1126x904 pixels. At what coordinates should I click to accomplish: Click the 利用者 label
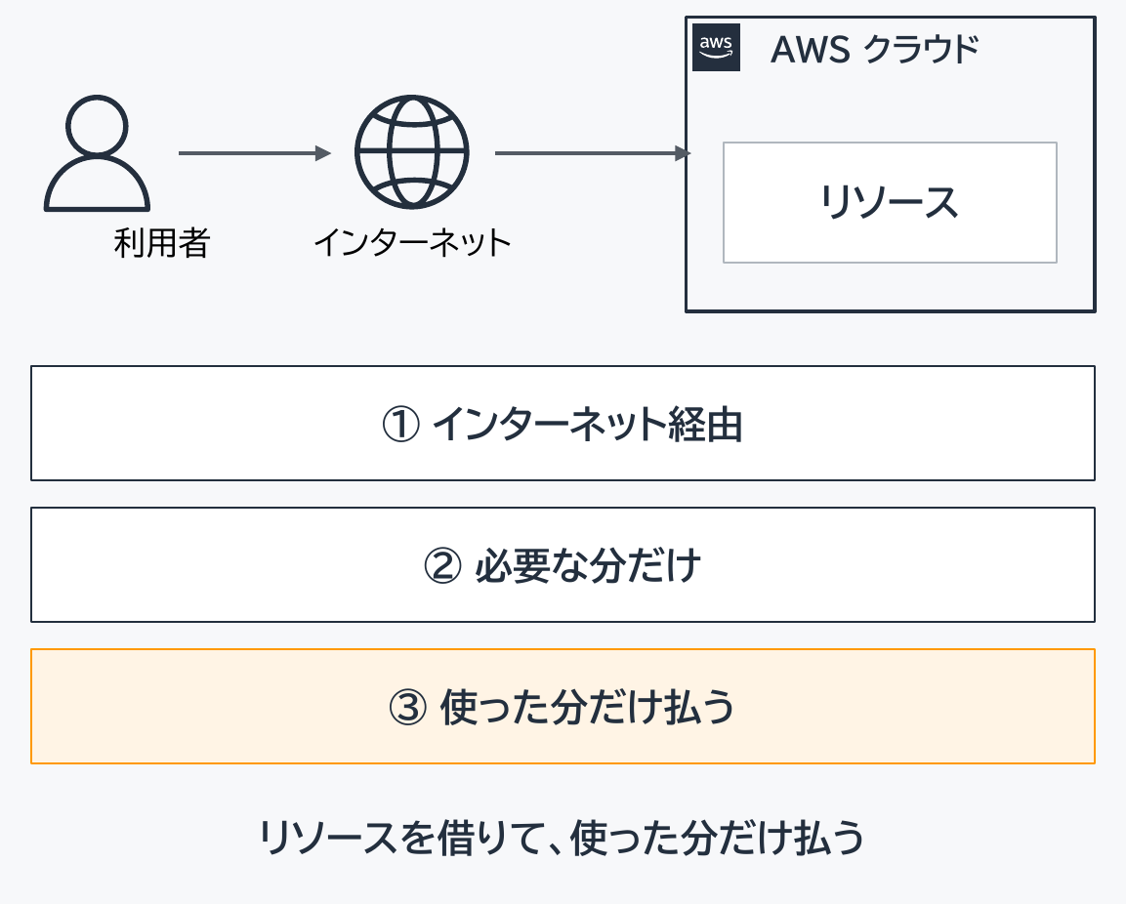point(161,243)
